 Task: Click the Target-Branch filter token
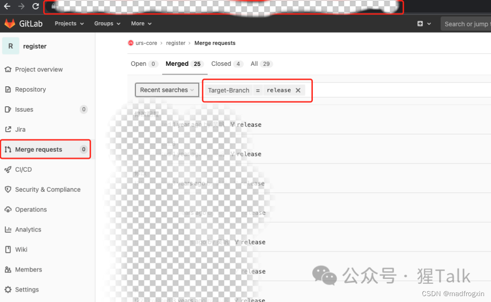point(229,90)
